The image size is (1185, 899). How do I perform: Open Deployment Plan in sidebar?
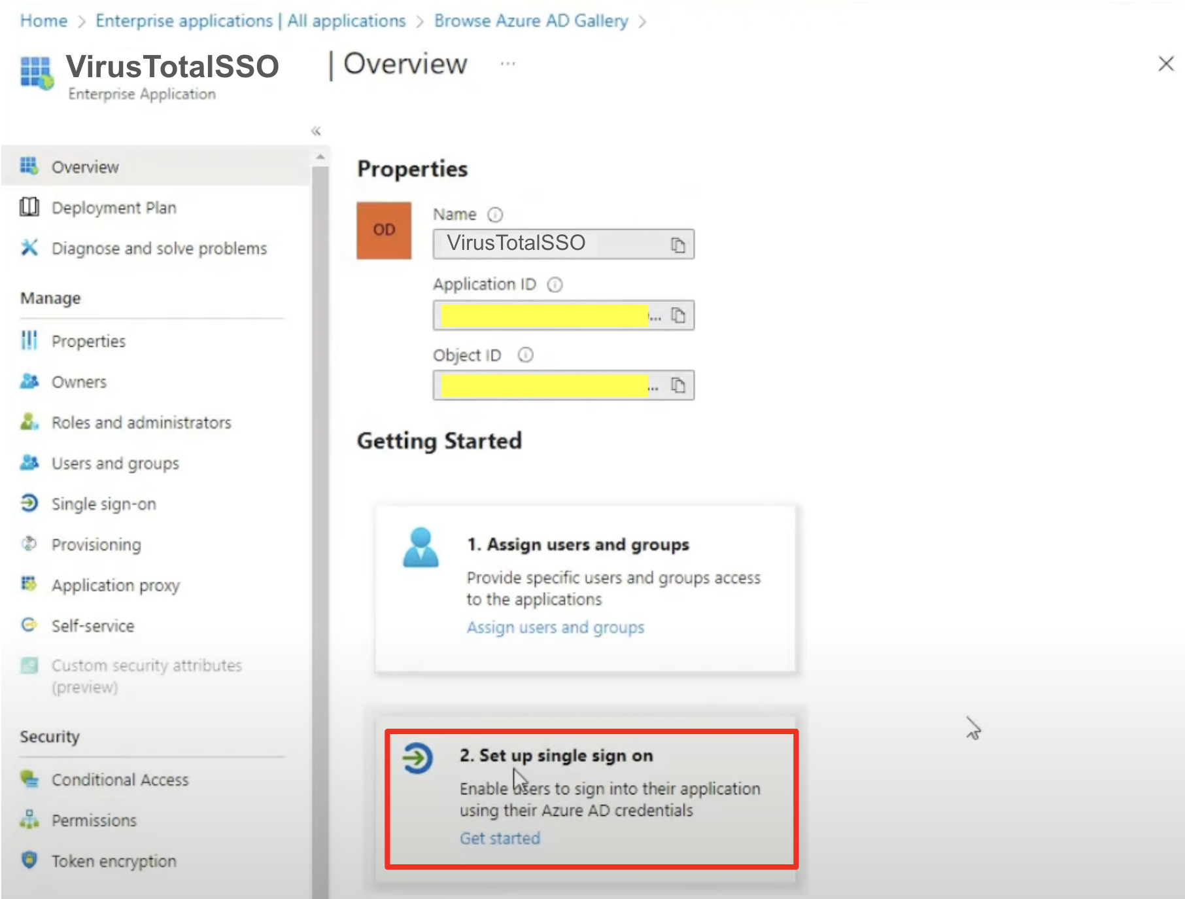114,207
